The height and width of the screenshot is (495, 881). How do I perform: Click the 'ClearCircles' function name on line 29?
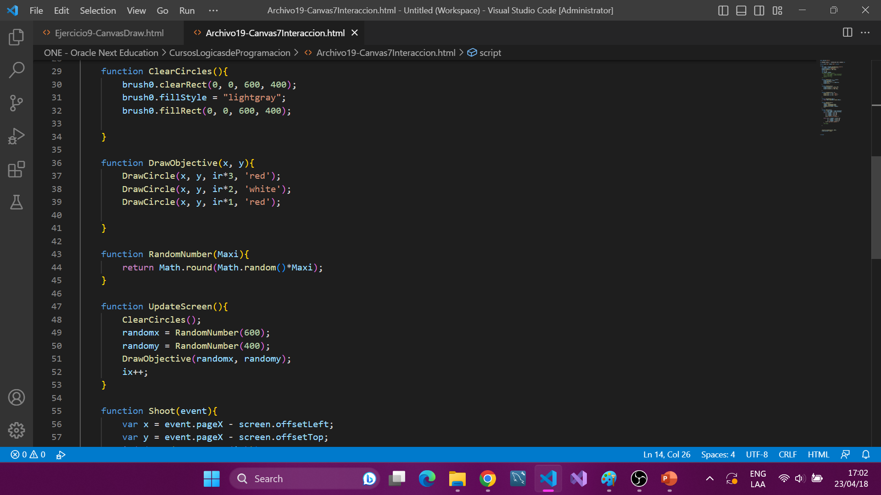180,71
